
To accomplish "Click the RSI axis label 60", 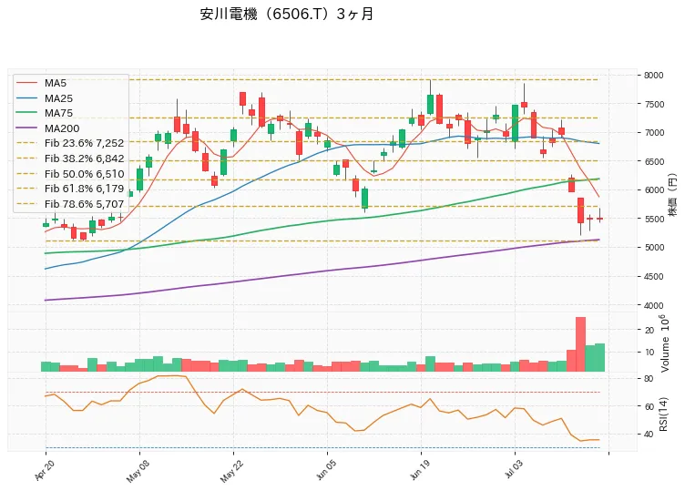I will (649, 406).
